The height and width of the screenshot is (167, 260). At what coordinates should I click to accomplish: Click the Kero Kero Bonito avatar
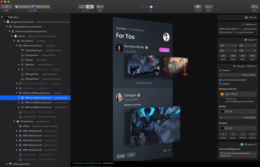tap(120, 48)
